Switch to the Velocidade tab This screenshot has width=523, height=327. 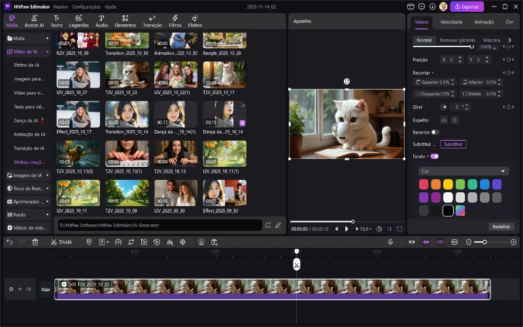[451, 22]
